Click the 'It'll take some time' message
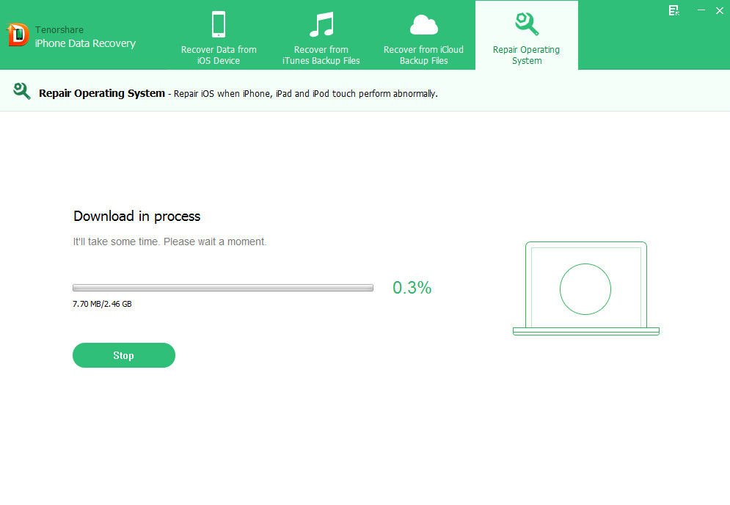Viewport: 730px width, 505px height. tap(169, 241)
